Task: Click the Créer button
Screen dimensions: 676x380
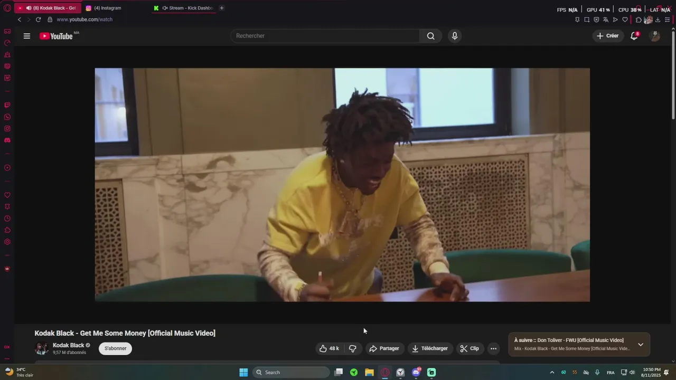Action: (x=608, y=36)
